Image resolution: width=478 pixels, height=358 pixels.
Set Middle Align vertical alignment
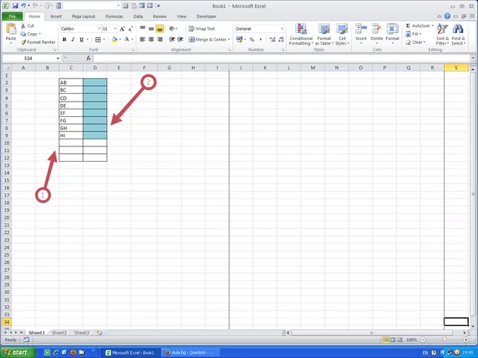[x=151, y=28]
